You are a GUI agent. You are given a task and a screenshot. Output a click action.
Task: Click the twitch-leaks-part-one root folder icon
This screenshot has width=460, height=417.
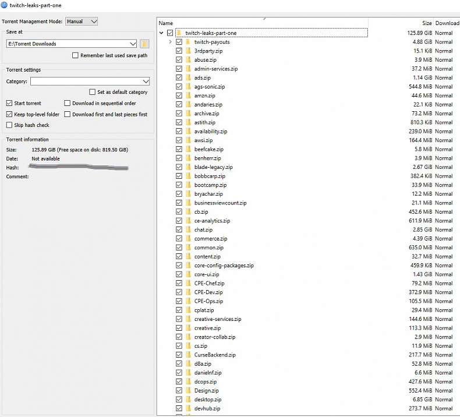tap(179, 33)
